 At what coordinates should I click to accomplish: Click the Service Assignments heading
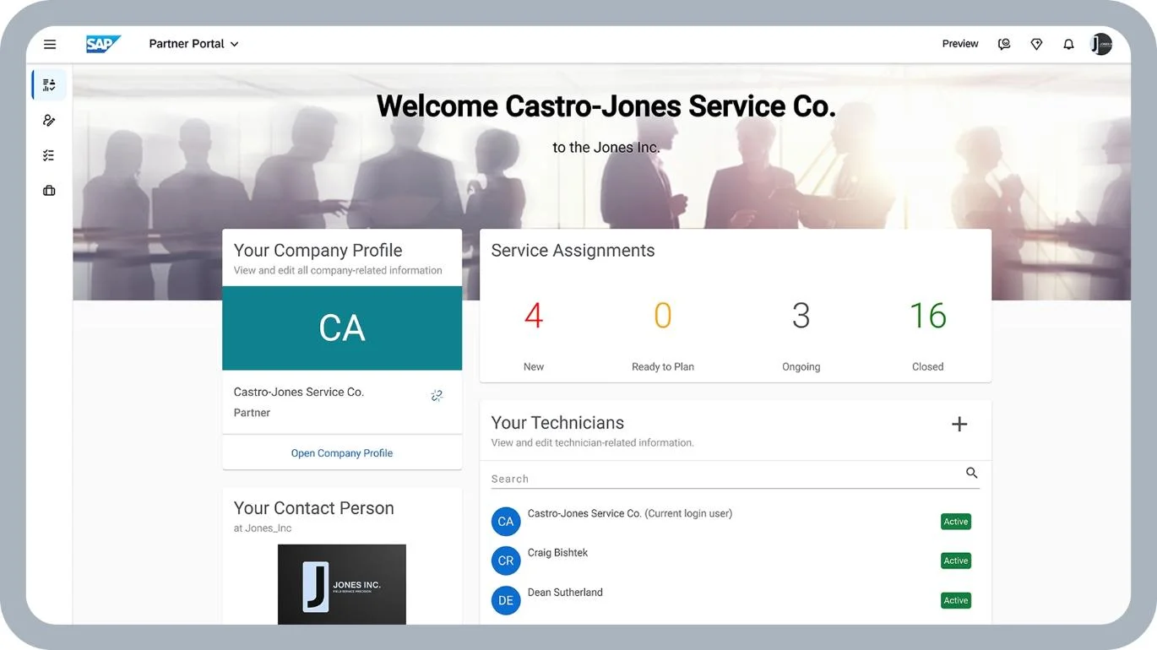tap(573, 251)
